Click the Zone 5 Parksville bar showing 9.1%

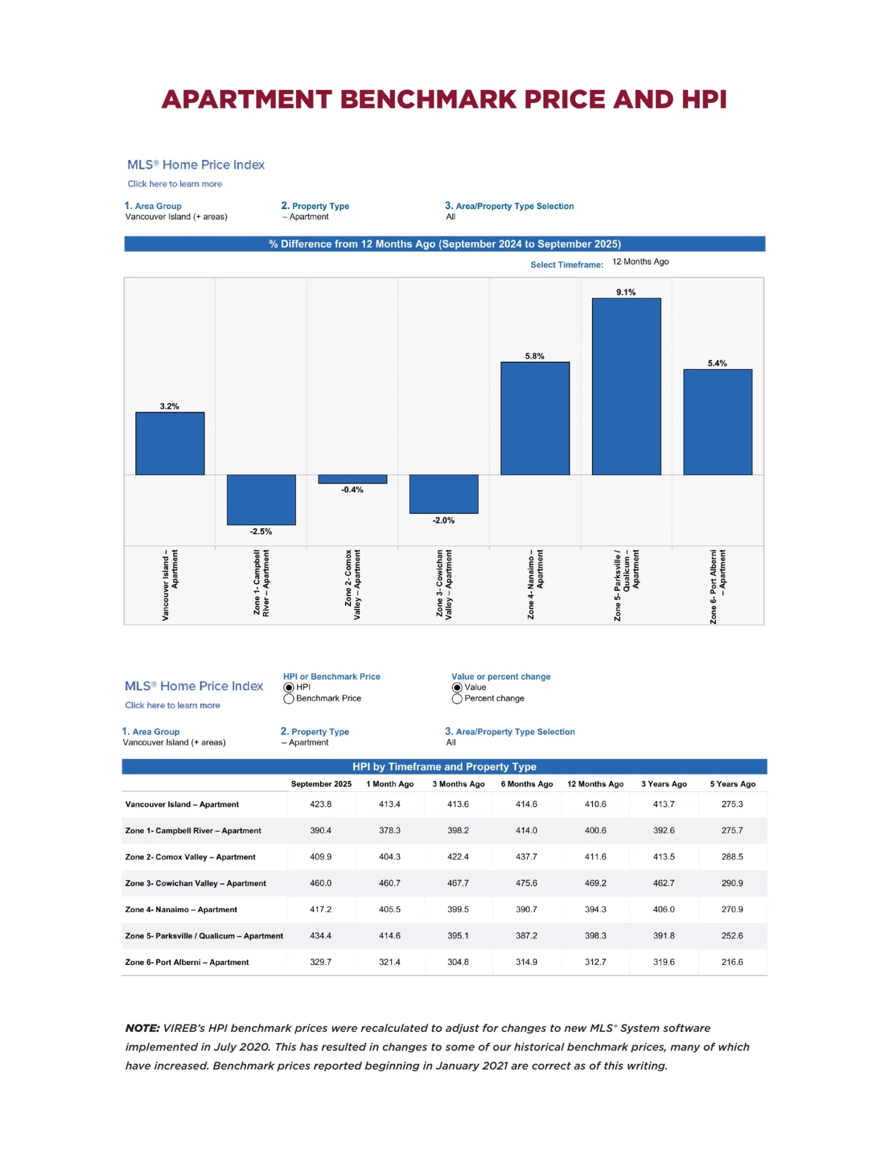(626, 386)
